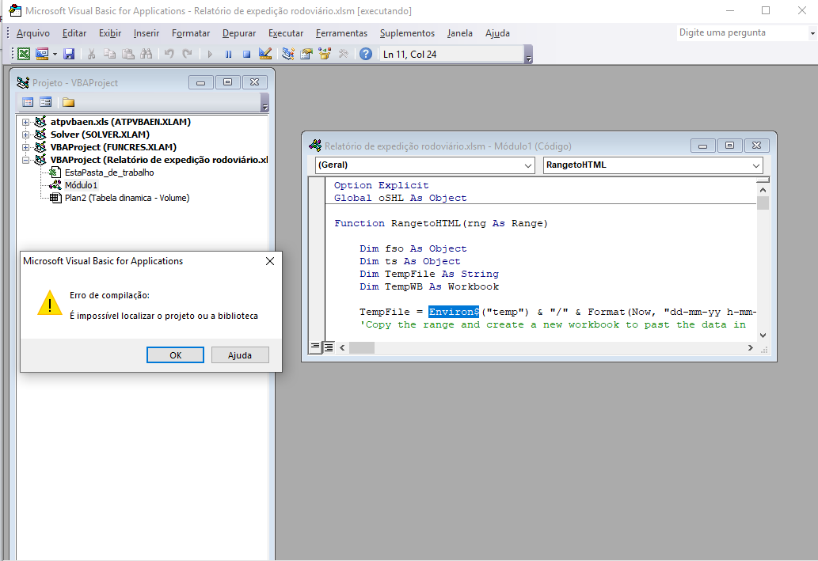818x561 pixels.
Task: Click OK in the compile error dialog
Action: [175, 355]
